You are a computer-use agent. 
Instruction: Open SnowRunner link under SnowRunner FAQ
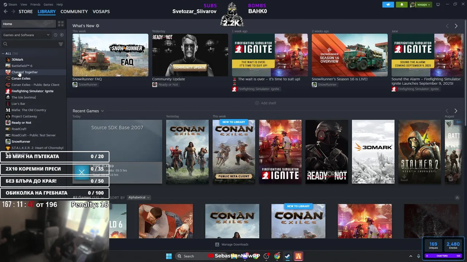pos(85,84)
